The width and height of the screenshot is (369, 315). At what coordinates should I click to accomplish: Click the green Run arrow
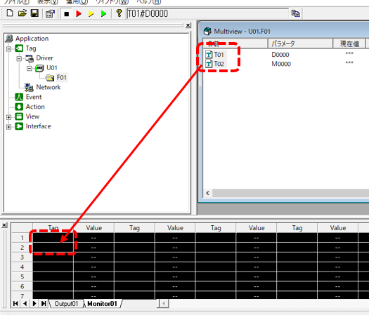pyautogui.click(x=103, y=13)
